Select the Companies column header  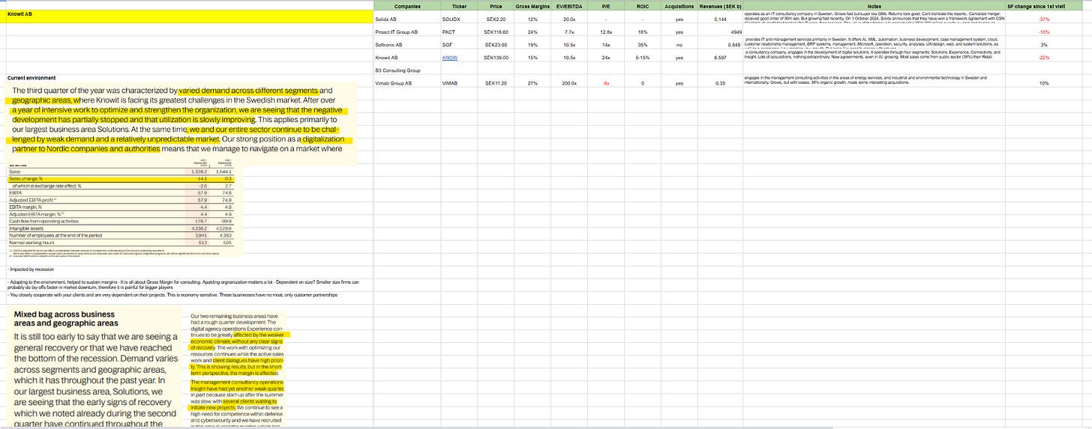point(407,6)
